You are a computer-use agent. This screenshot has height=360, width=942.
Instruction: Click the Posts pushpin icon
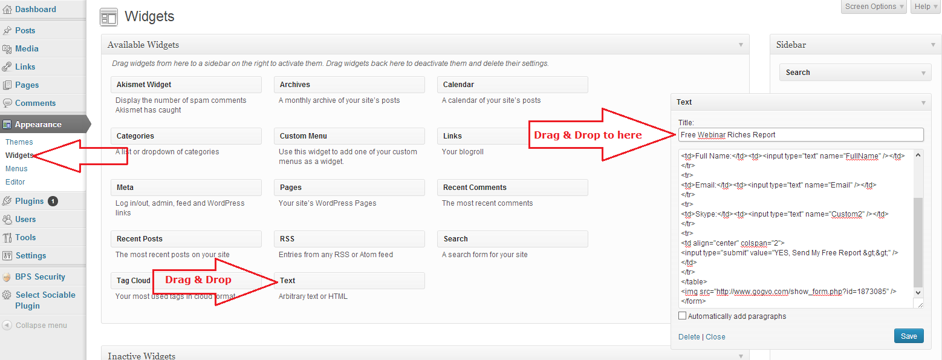7,31
